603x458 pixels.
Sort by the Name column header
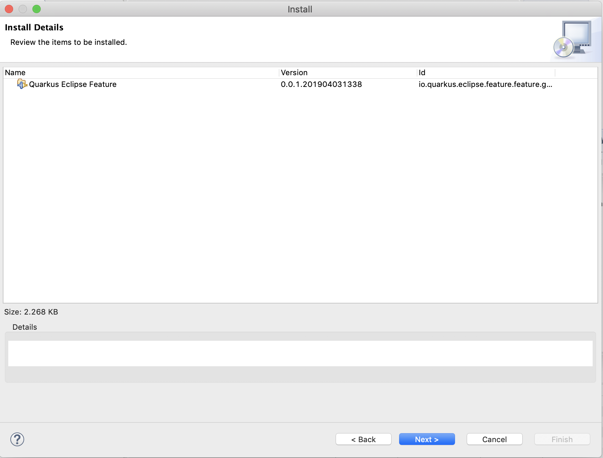141,72
